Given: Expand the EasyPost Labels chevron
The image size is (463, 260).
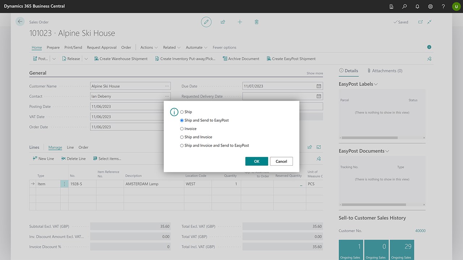Looking at the screenshot, I should click(376, 84).
